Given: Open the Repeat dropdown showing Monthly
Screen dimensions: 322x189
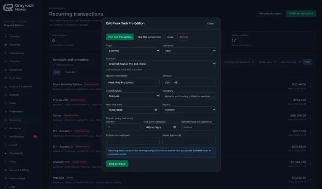Looking at the screenshot, I should click(189, 110).
